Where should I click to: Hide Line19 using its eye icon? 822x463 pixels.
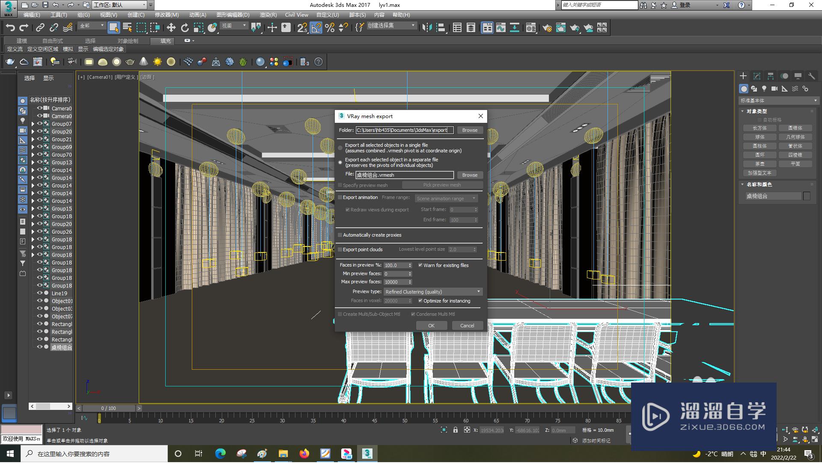click(39, 293)
